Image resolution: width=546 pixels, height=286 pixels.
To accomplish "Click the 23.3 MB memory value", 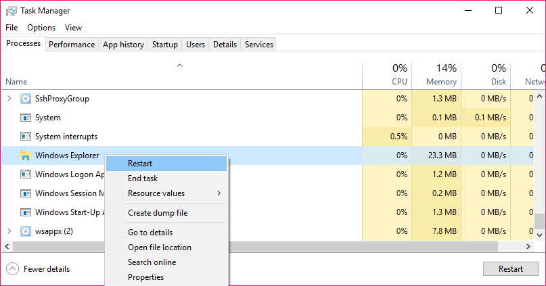I will tap(442, 156).
